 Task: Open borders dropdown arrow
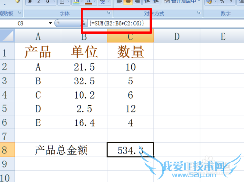(x=68, y=2)
